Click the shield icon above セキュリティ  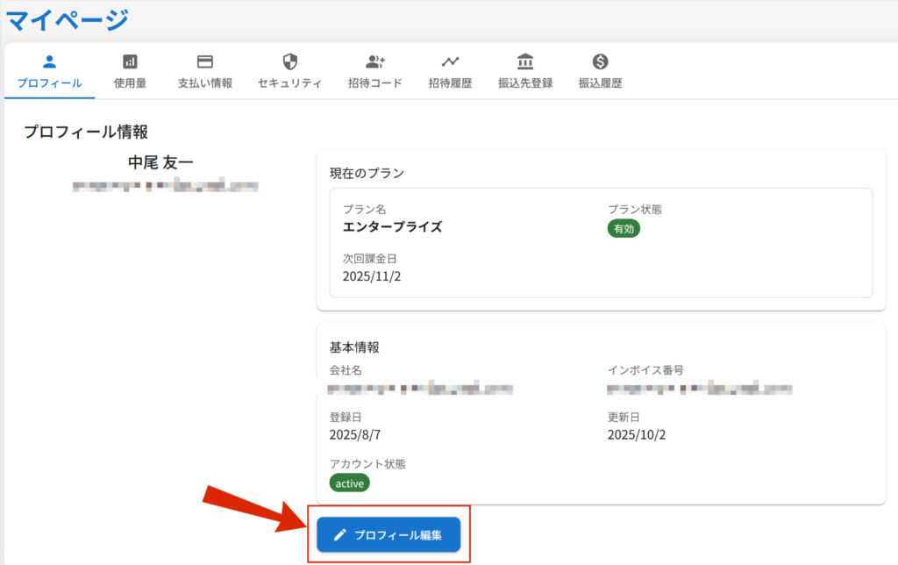290,61
